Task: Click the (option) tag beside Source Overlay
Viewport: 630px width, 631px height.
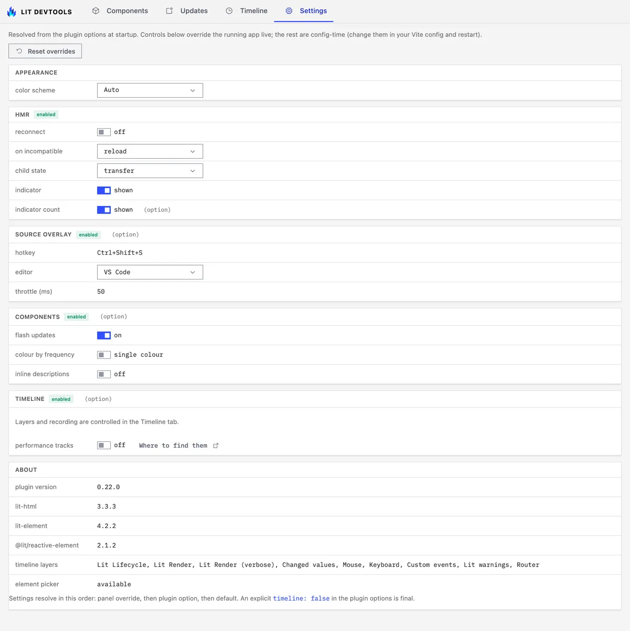Action: point(125,234)
